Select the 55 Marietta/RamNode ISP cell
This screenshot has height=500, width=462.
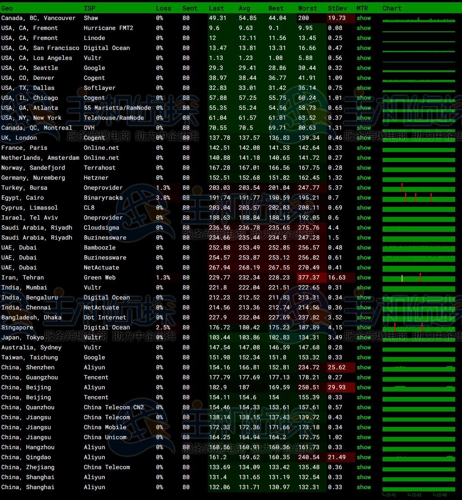[x=118, y=108]
